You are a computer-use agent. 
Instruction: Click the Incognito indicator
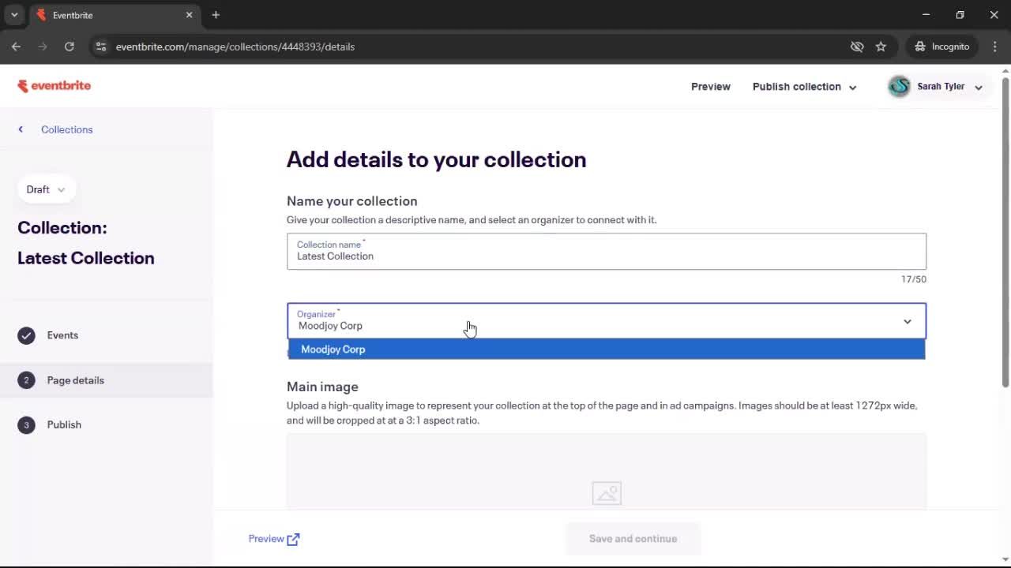(942, 47)
